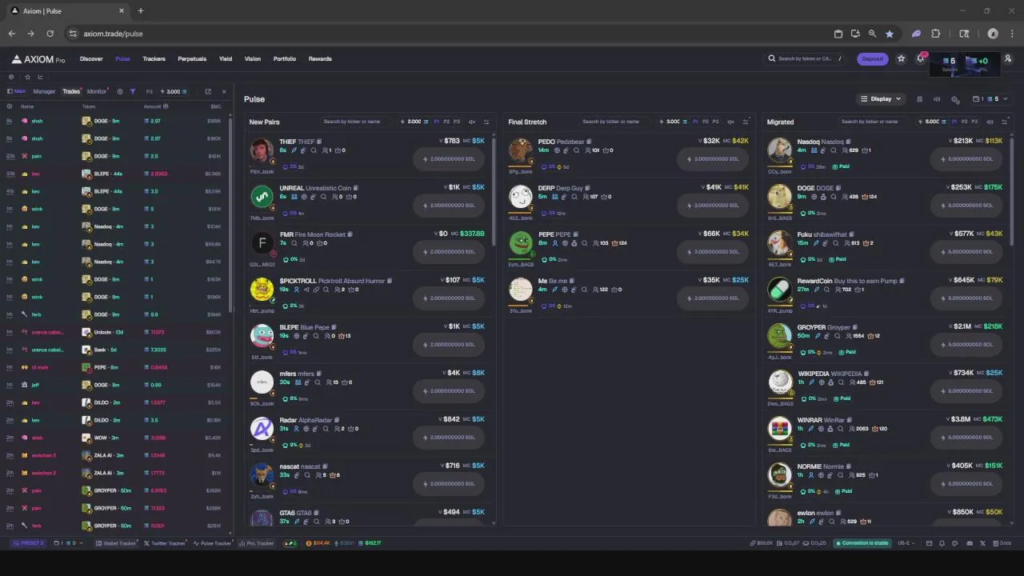Click the chart icon below the Axiom logo
Image resolution: width=1024 pixels, height=576 pixels.
(41, 77)
